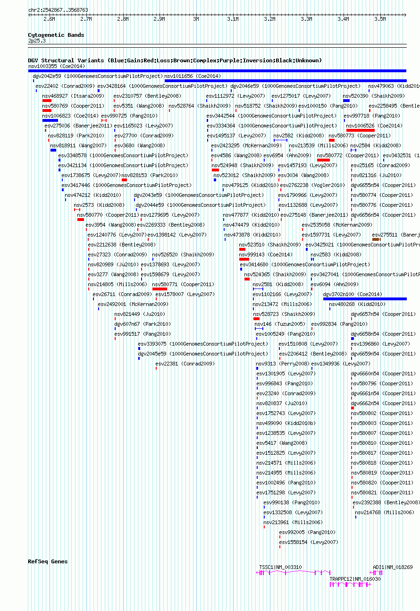
Task: Click the nsv480268 (Kidd2010) label
Action: pos(357,304)
